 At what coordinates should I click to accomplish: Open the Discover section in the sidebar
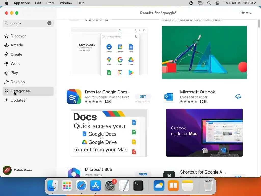point(28,36)
